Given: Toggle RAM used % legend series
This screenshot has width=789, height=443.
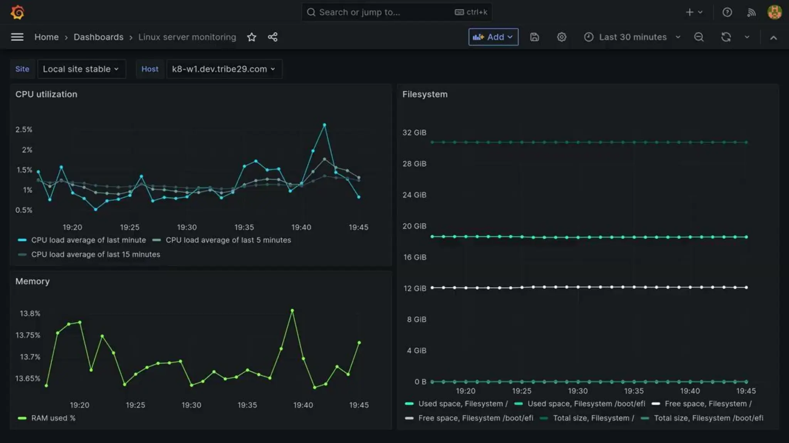Looking at the screenshot, I should (53, 418).
